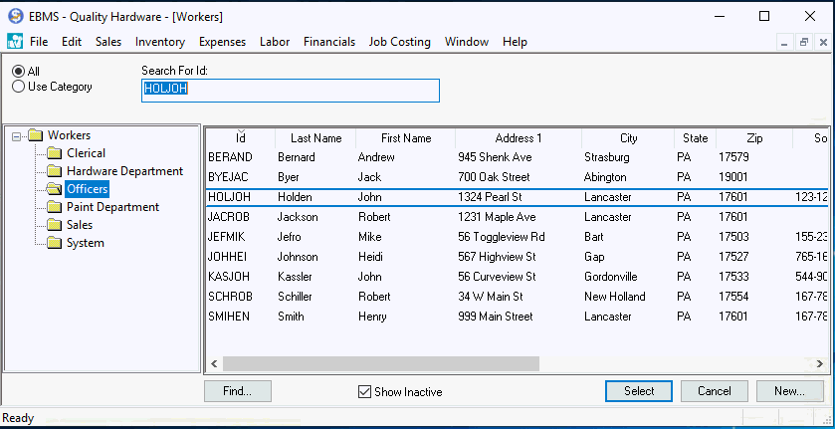Screen dimensions: 835x429
Task: Collapse the Workers tree node
Action: click(x=17, y=136)
